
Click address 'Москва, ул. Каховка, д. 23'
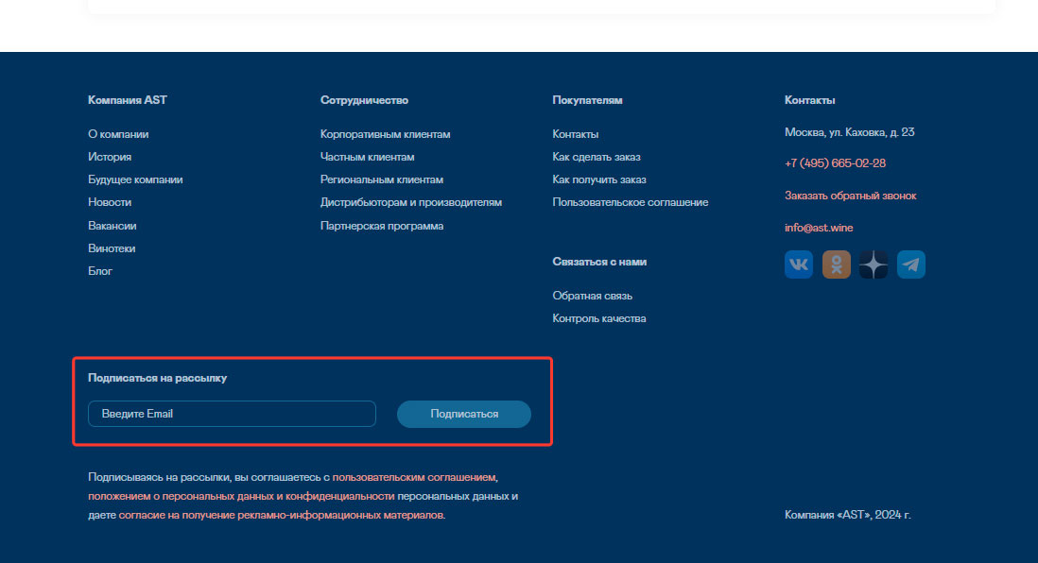[849, 132]
